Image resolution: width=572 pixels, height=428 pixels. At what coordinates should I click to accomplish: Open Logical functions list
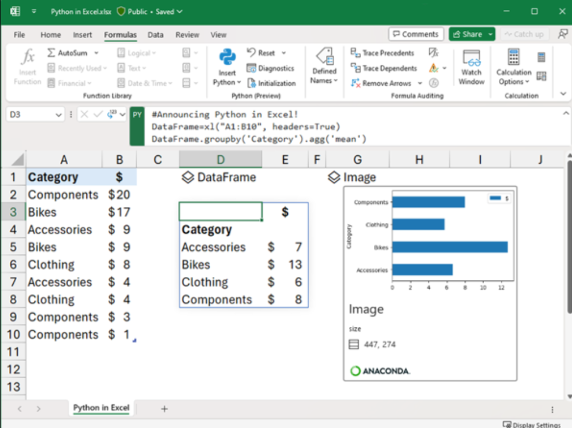137,53
